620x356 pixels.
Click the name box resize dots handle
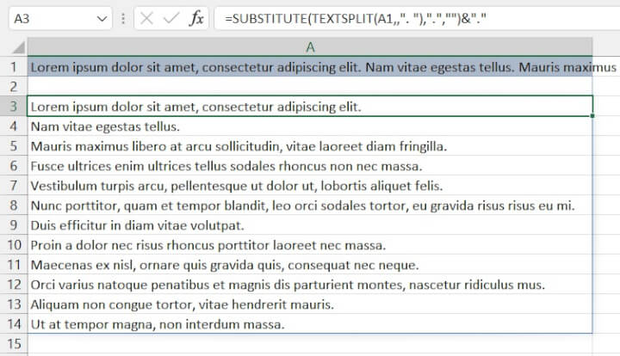click(x=125, y=18)
